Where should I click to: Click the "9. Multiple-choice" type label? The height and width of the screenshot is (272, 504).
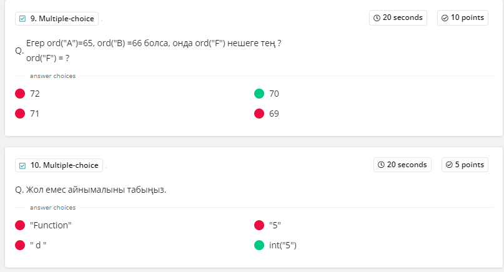click(62, 19)
